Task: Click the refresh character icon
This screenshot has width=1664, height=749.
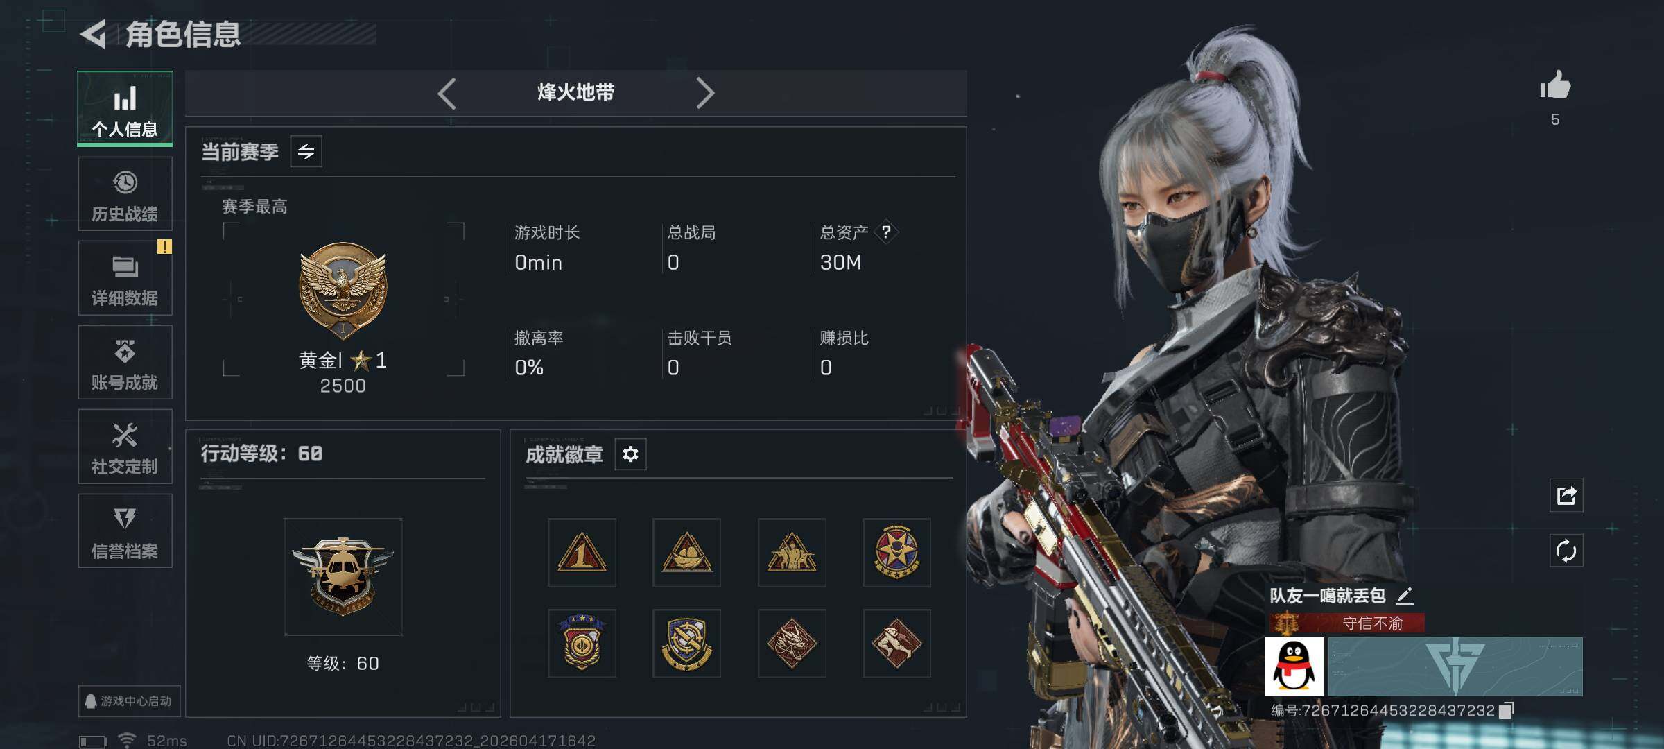Action: (1566, 551)
